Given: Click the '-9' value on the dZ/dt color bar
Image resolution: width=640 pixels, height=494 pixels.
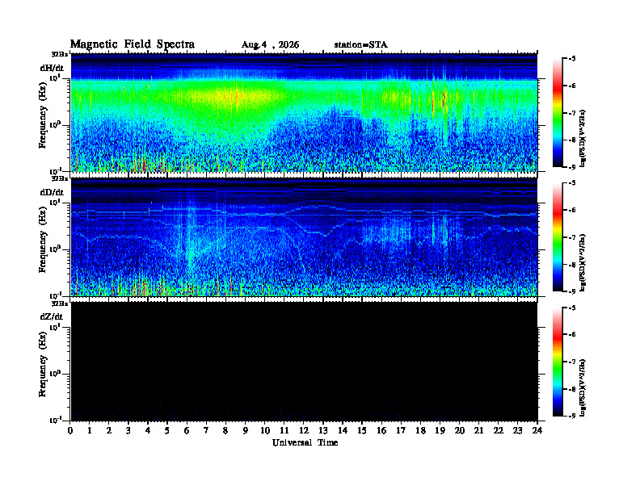Looking at the screenshot, I should [572, 416].
